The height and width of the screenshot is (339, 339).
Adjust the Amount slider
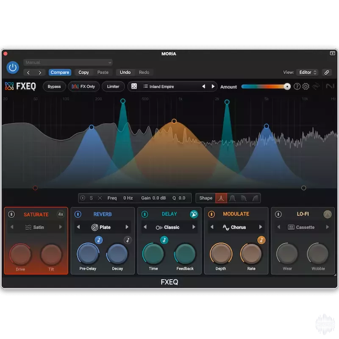pos(266,87)
